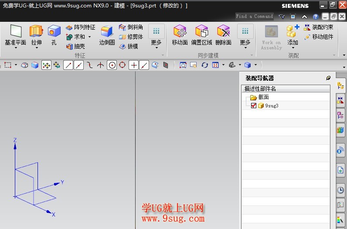
Task: Click the 装配约束 assembly constraints tool
Action: (319, 27)
